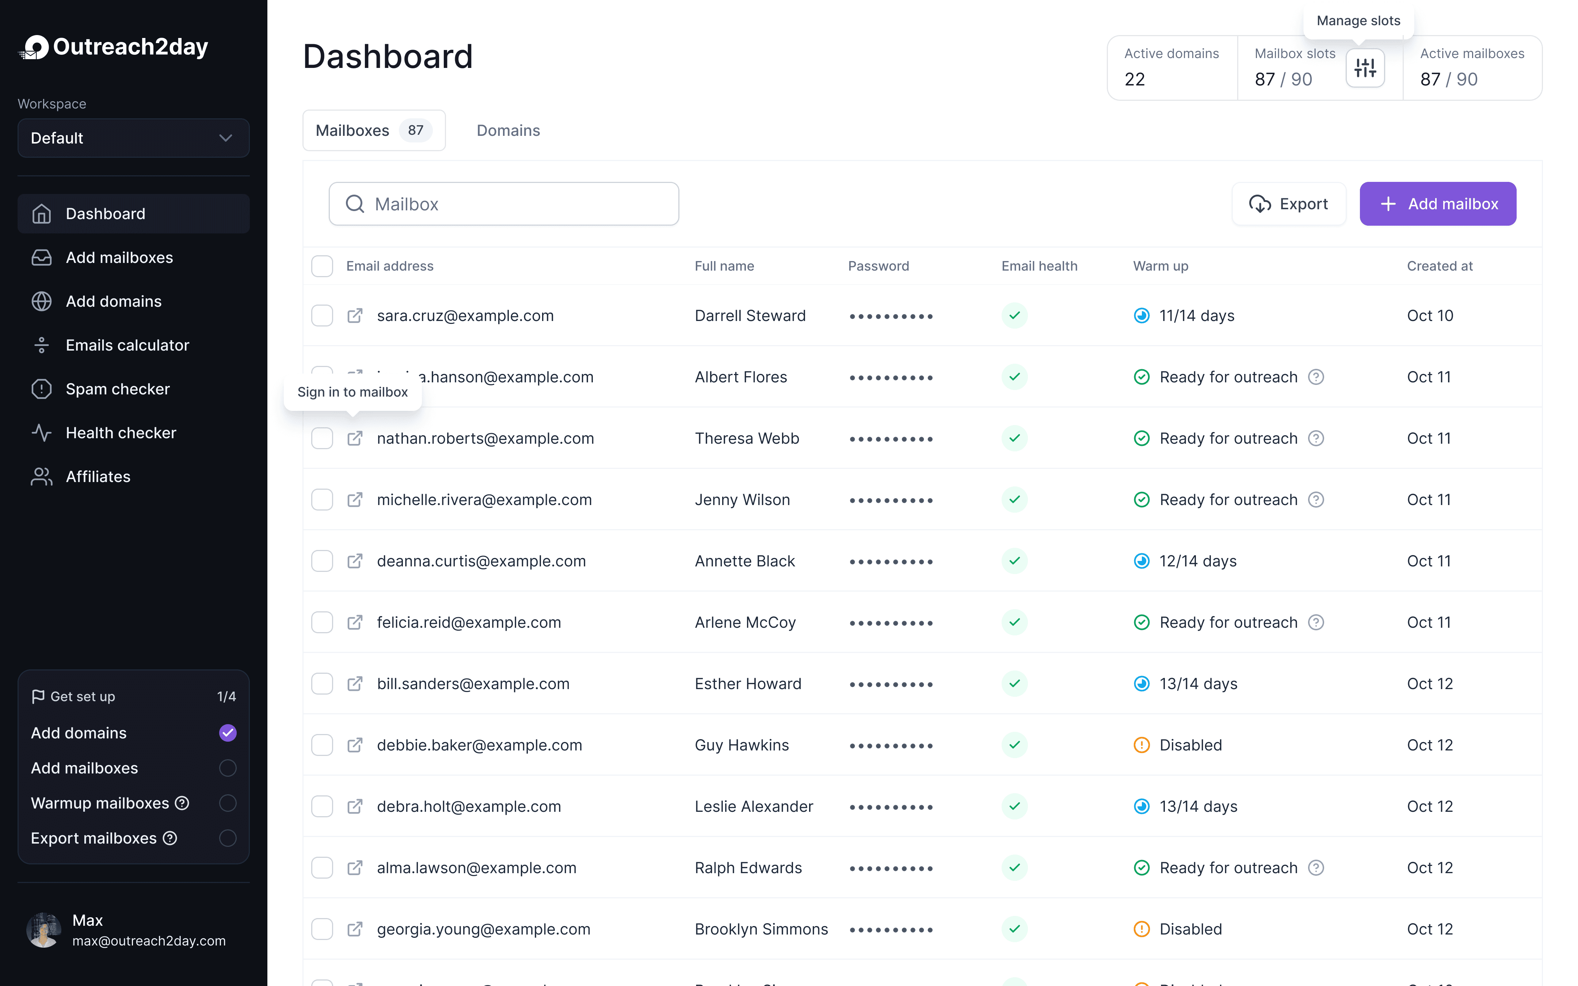Select all mailboxes via header checkbox
Viewport: 1578px width, 986px height.
pos(322,266)
